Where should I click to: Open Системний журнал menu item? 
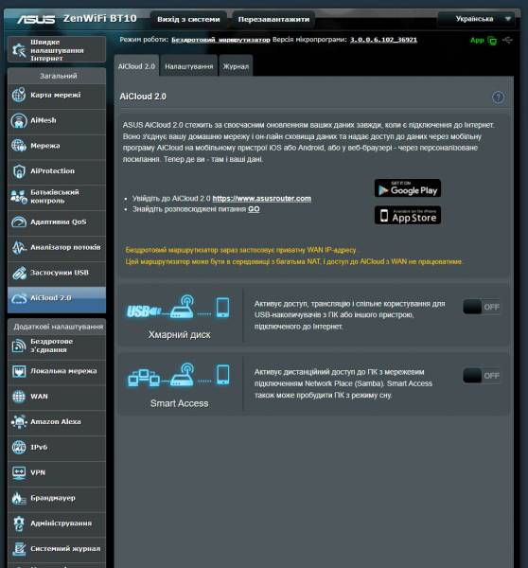(57, 549)
